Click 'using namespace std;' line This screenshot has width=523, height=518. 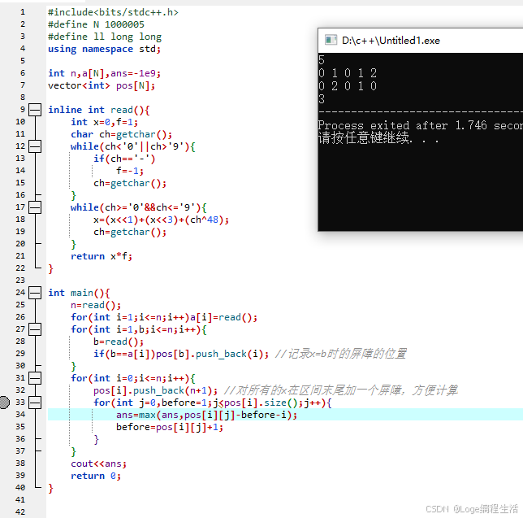(x=105, y=49)
